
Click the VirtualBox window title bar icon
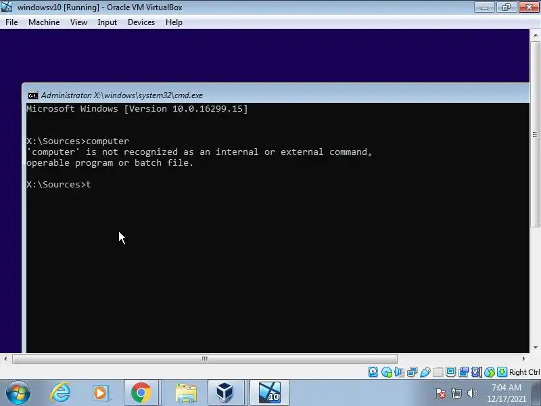tap(7, 7)
